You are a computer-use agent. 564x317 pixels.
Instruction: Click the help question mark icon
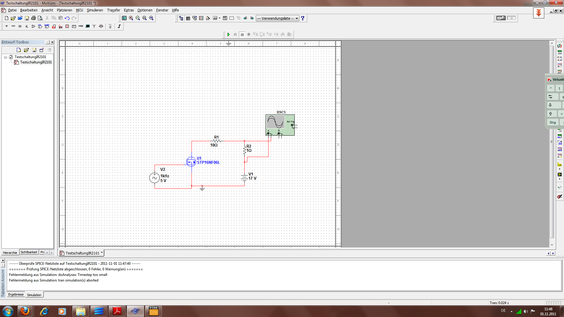coord(303,18)
